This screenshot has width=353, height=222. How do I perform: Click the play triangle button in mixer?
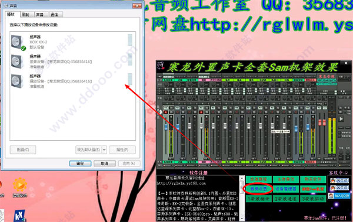tap(341, 119)
